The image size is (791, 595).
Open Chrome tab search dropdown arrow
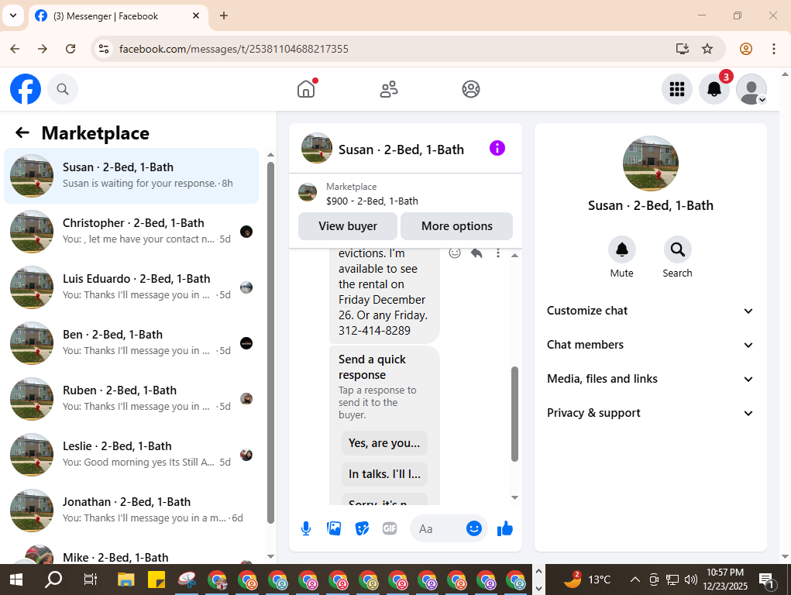tap(13, 15)
